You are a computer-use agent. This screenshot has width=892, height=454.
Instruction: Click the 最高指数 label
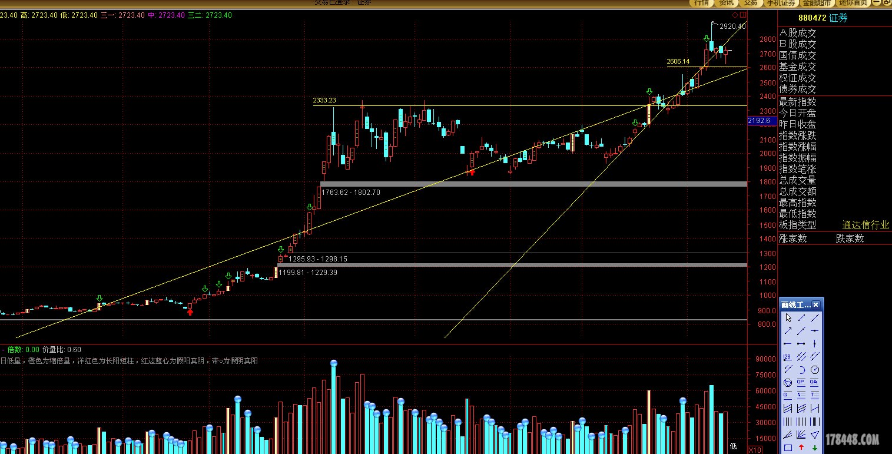click(798, 203)
